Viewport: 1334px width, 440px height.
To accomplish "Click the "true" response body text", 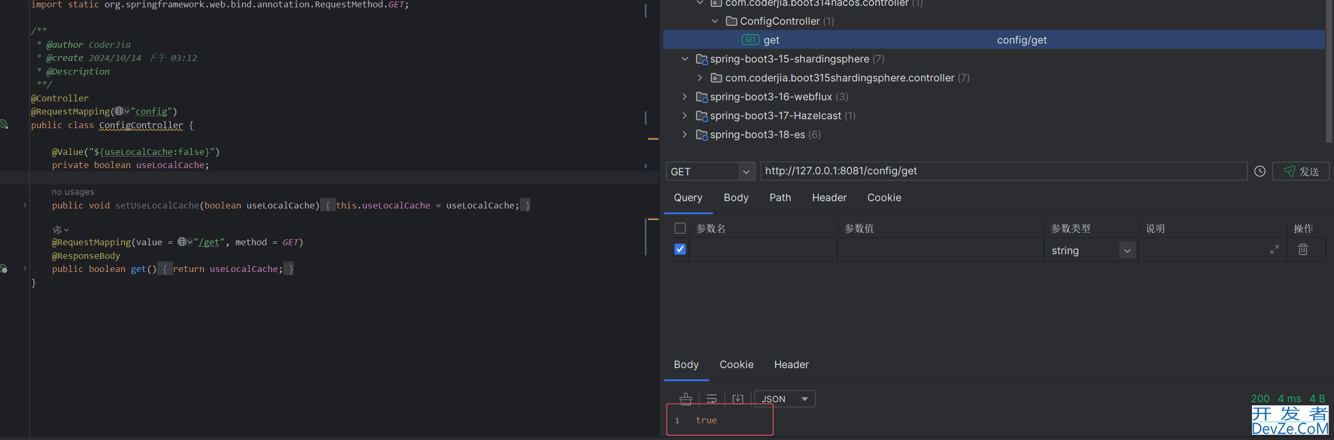I will 706,420.
